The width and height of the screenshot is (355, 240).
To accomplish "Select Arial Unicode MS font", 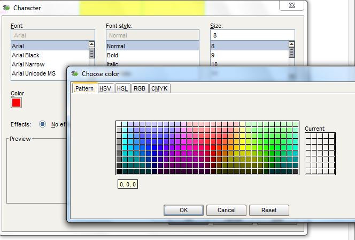I will point(39,73).
